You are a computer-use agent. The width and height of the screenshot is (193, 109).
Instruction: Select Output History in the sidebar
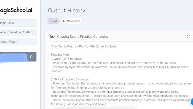18,41
